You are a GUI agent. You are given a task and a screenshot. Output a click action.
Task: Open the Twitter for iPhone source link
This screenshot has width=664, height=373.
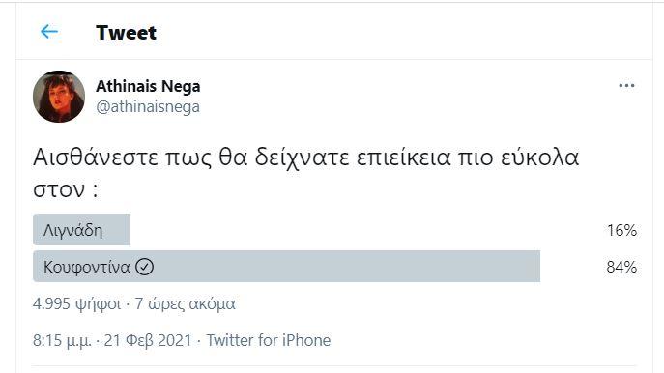click(269, 340)
